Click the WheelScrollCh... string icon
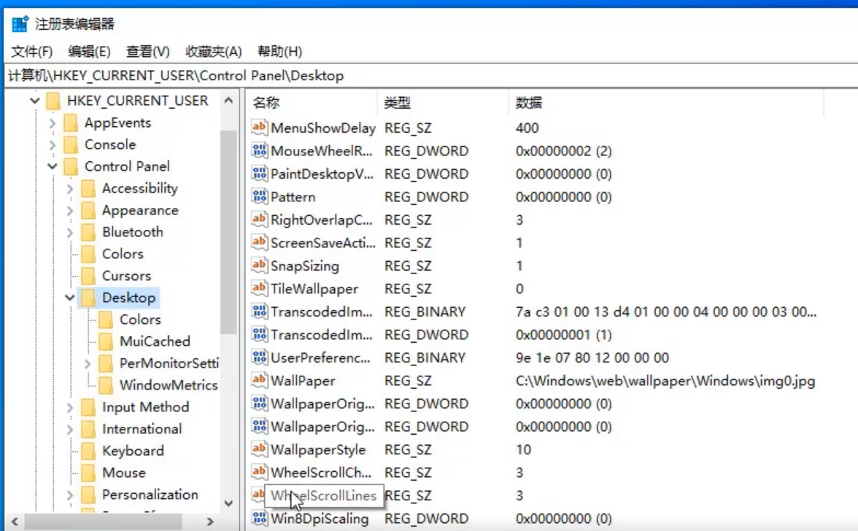The image size is (858, 531). tap(260, 472)
